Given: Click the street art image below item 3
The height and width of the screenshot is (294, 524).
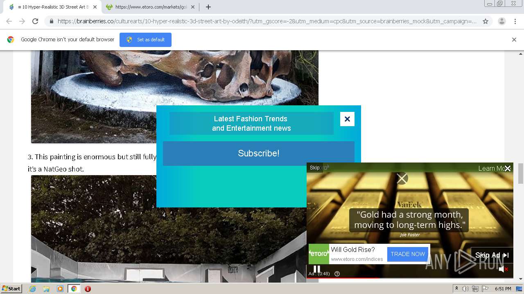Looking at the screenshot, I should (169, 229).
